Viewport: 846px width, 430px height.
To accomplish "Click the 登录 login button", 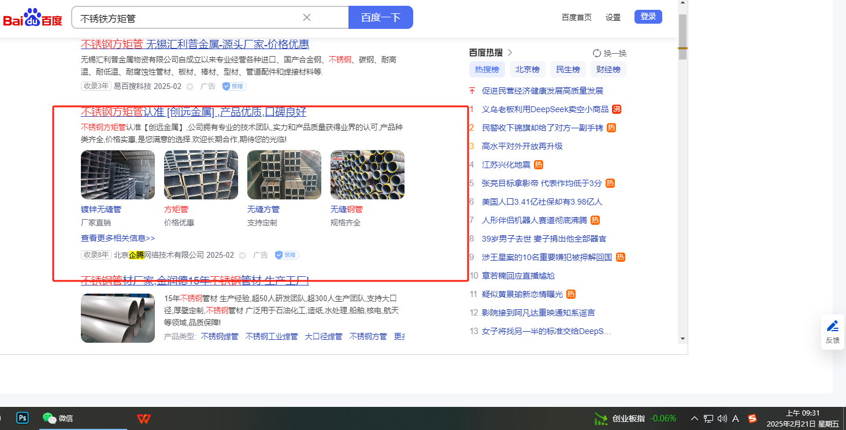I will tap(648, 17).
